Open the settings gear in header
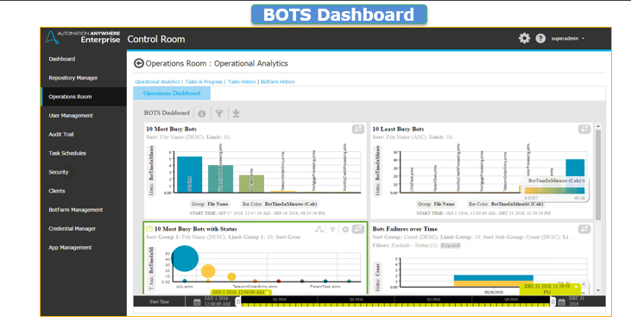The height and width of the screenshot is (323, 631). pyautogui.click(x=524, y=38)
